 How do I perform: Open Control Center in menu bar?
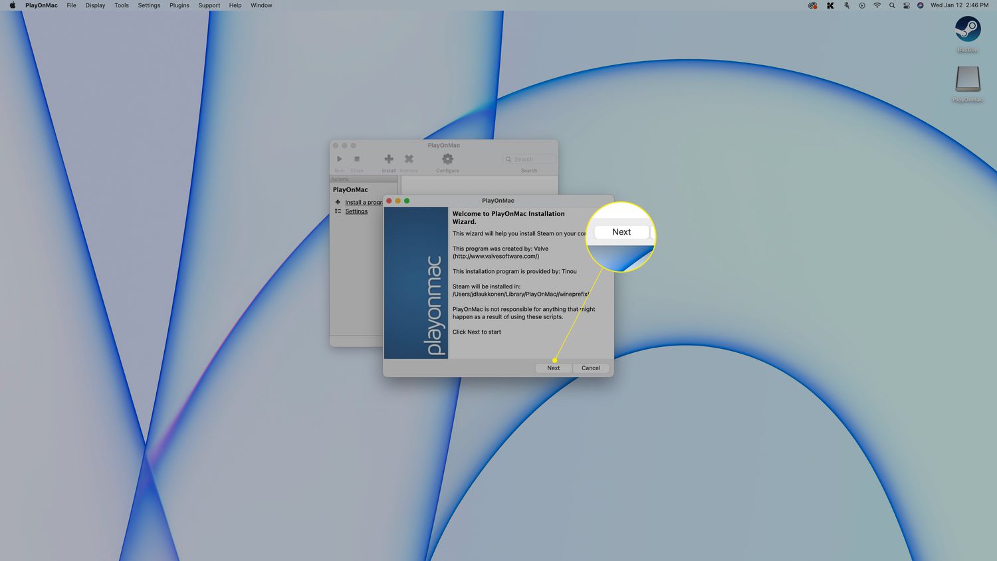point(906,5)
